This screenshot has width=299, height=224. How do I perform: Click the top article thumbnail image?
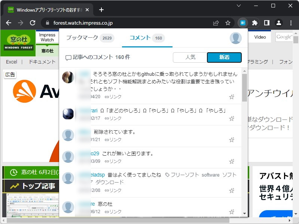pos(33,205)
